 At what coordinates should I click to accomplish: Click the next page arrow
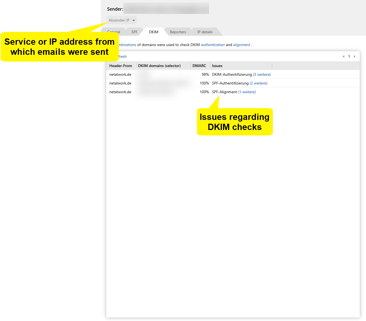tap(355, 56)
